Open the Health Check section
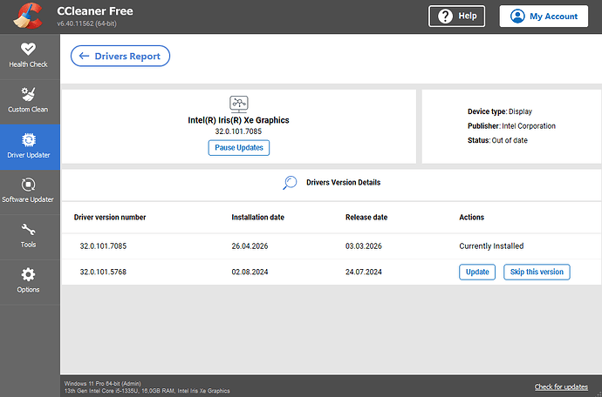The image size is (602, 397). pos(29,56)
